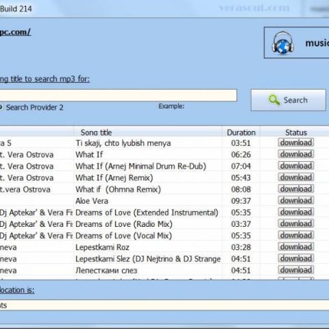Download Ti skaji, chto lyubish menya
The width and height of the screenshot is (329, 329).
coord(296,143)
